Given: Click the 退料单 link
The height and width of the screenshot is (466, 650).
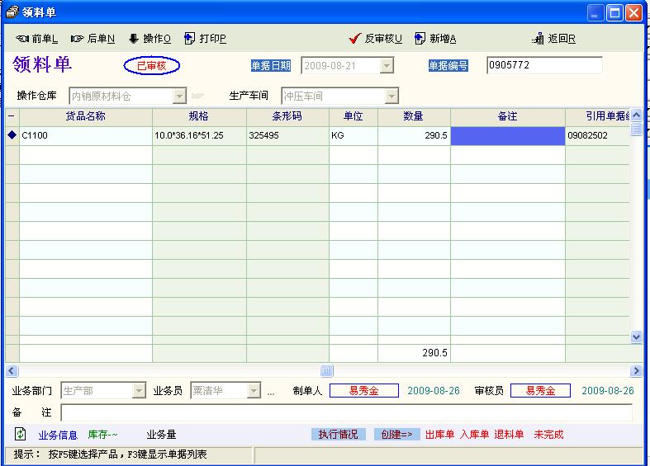Looking at the screenshot, I should coord(509,434).
